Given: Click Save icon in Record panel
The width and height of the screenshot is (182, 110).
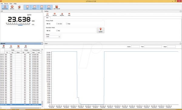Looking at the screenshot, I should (11, 47).
